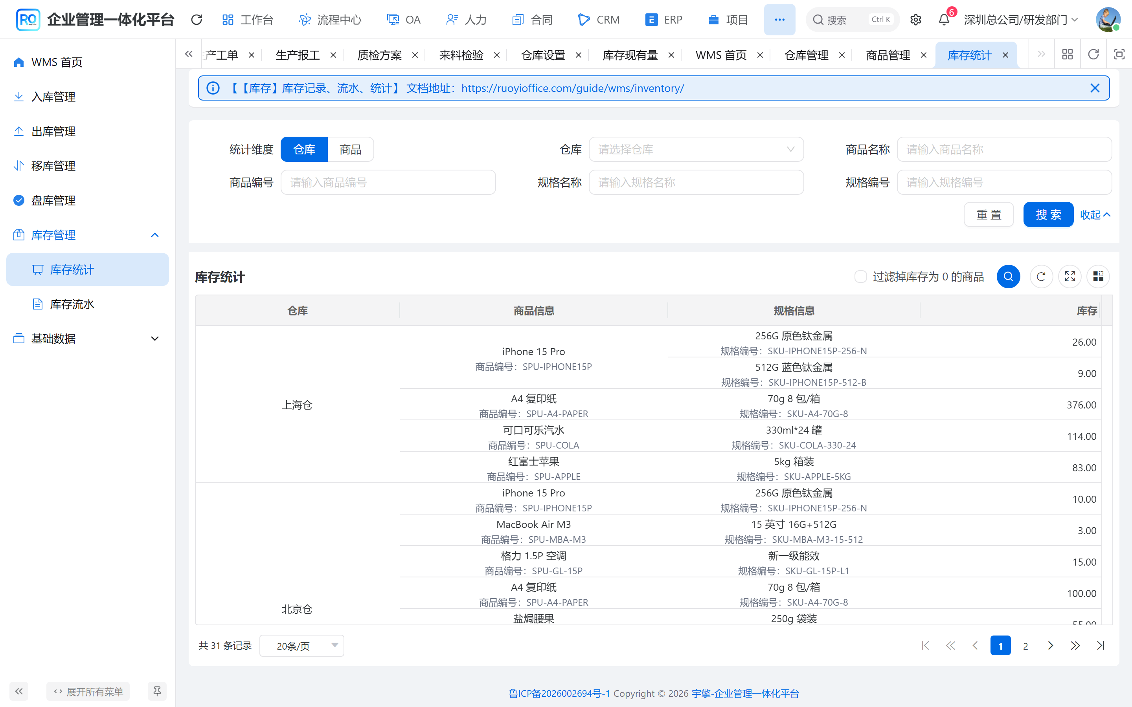Open the 请选择仓库 dropdown
1132x707 pixels.
point(696,149)
